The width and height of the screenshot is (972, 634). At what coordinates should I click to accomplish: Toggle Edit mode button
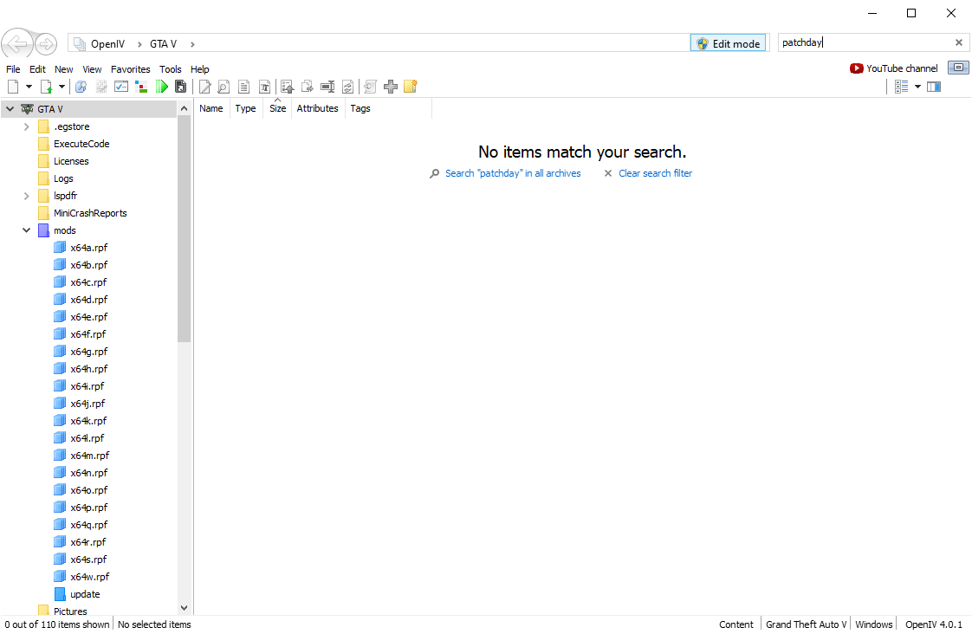tap(729, 43)
